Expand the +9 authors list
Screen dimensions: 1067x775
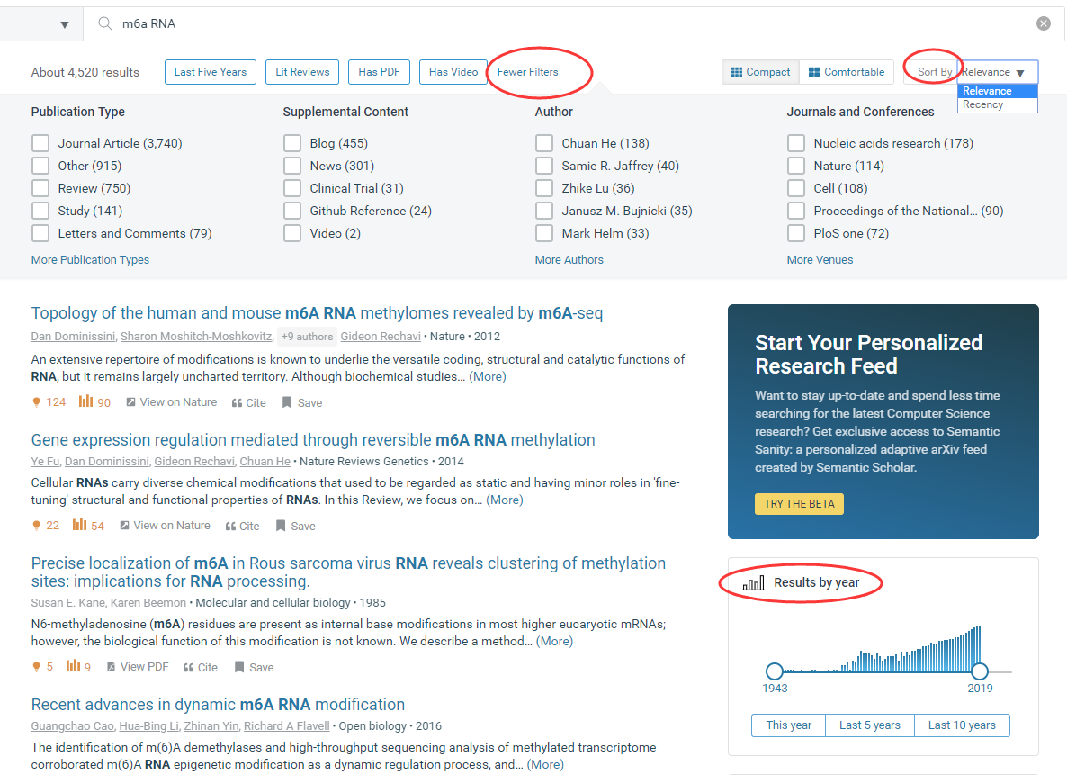pyautogui.click(x=306, y=337)
